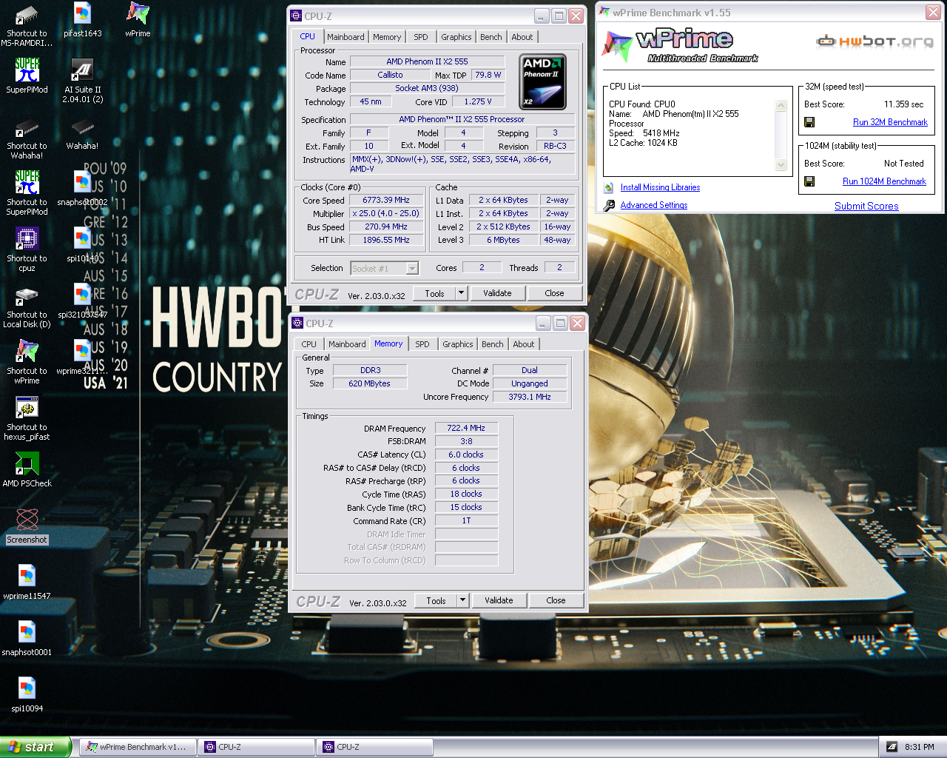The image size is (947, 758).
Task: Click the taskbar clock showing 8:31 PM
Action: click(x=920, y=747)
